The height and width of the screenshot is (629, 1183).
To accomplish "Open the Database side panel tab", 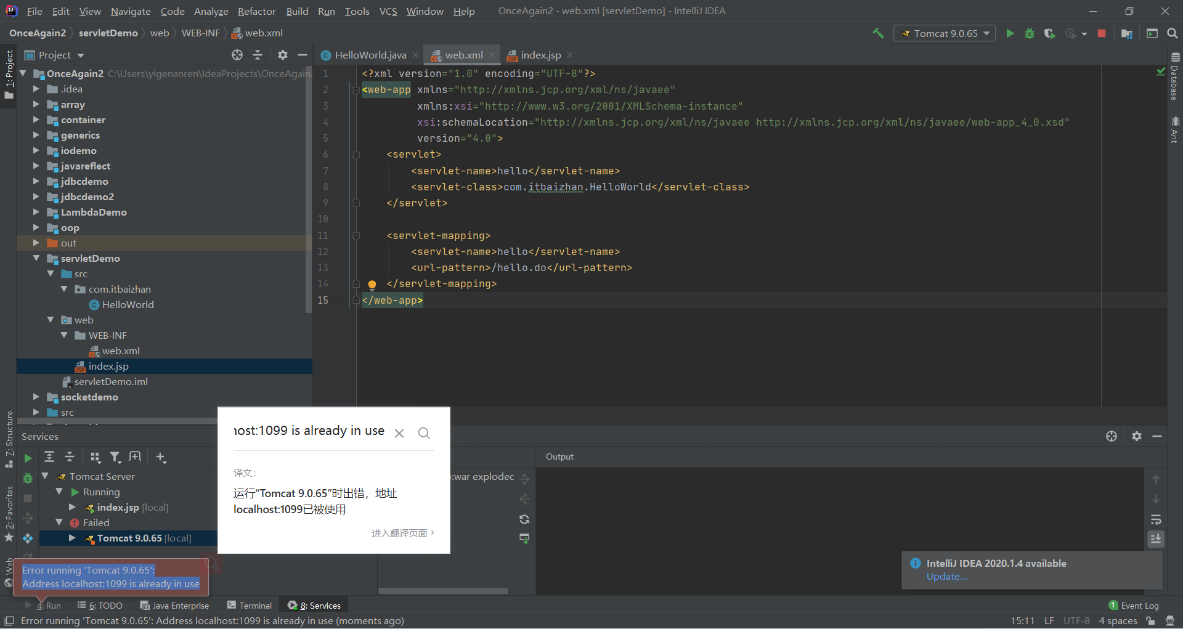I will pos(1174,76).
